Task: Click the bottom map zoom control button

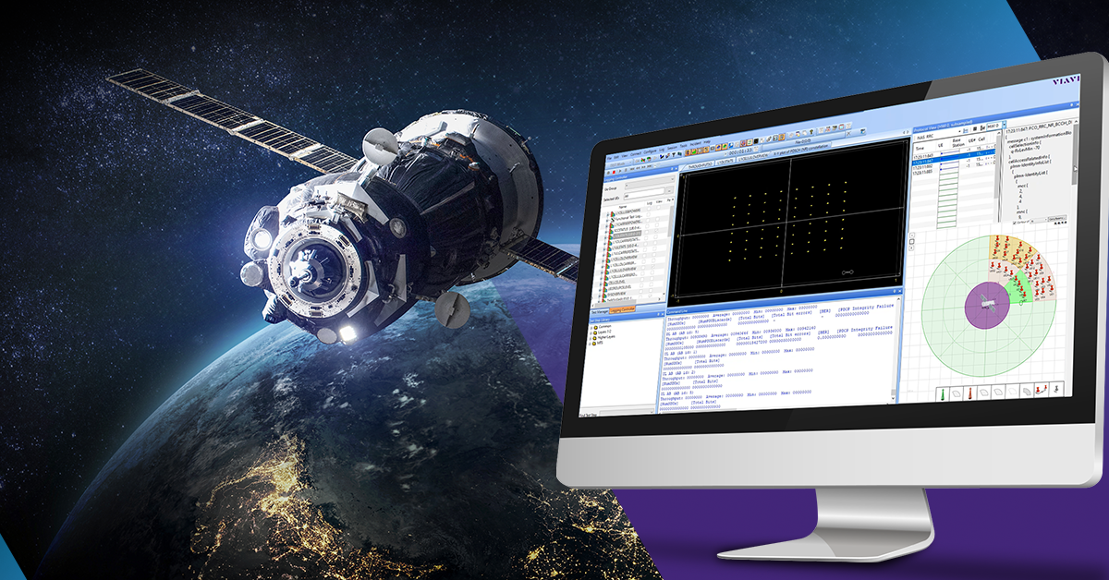Action: [912, 248]
